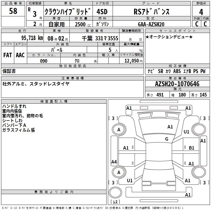Click the air conditioner value "AAC"
This screenshot has height=211, width=211.
coord(20,55)
